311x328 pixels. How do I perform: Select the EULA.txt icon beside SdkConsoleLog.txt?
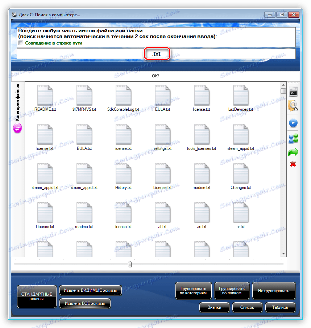pyautogui.click(x=162, y=95)
